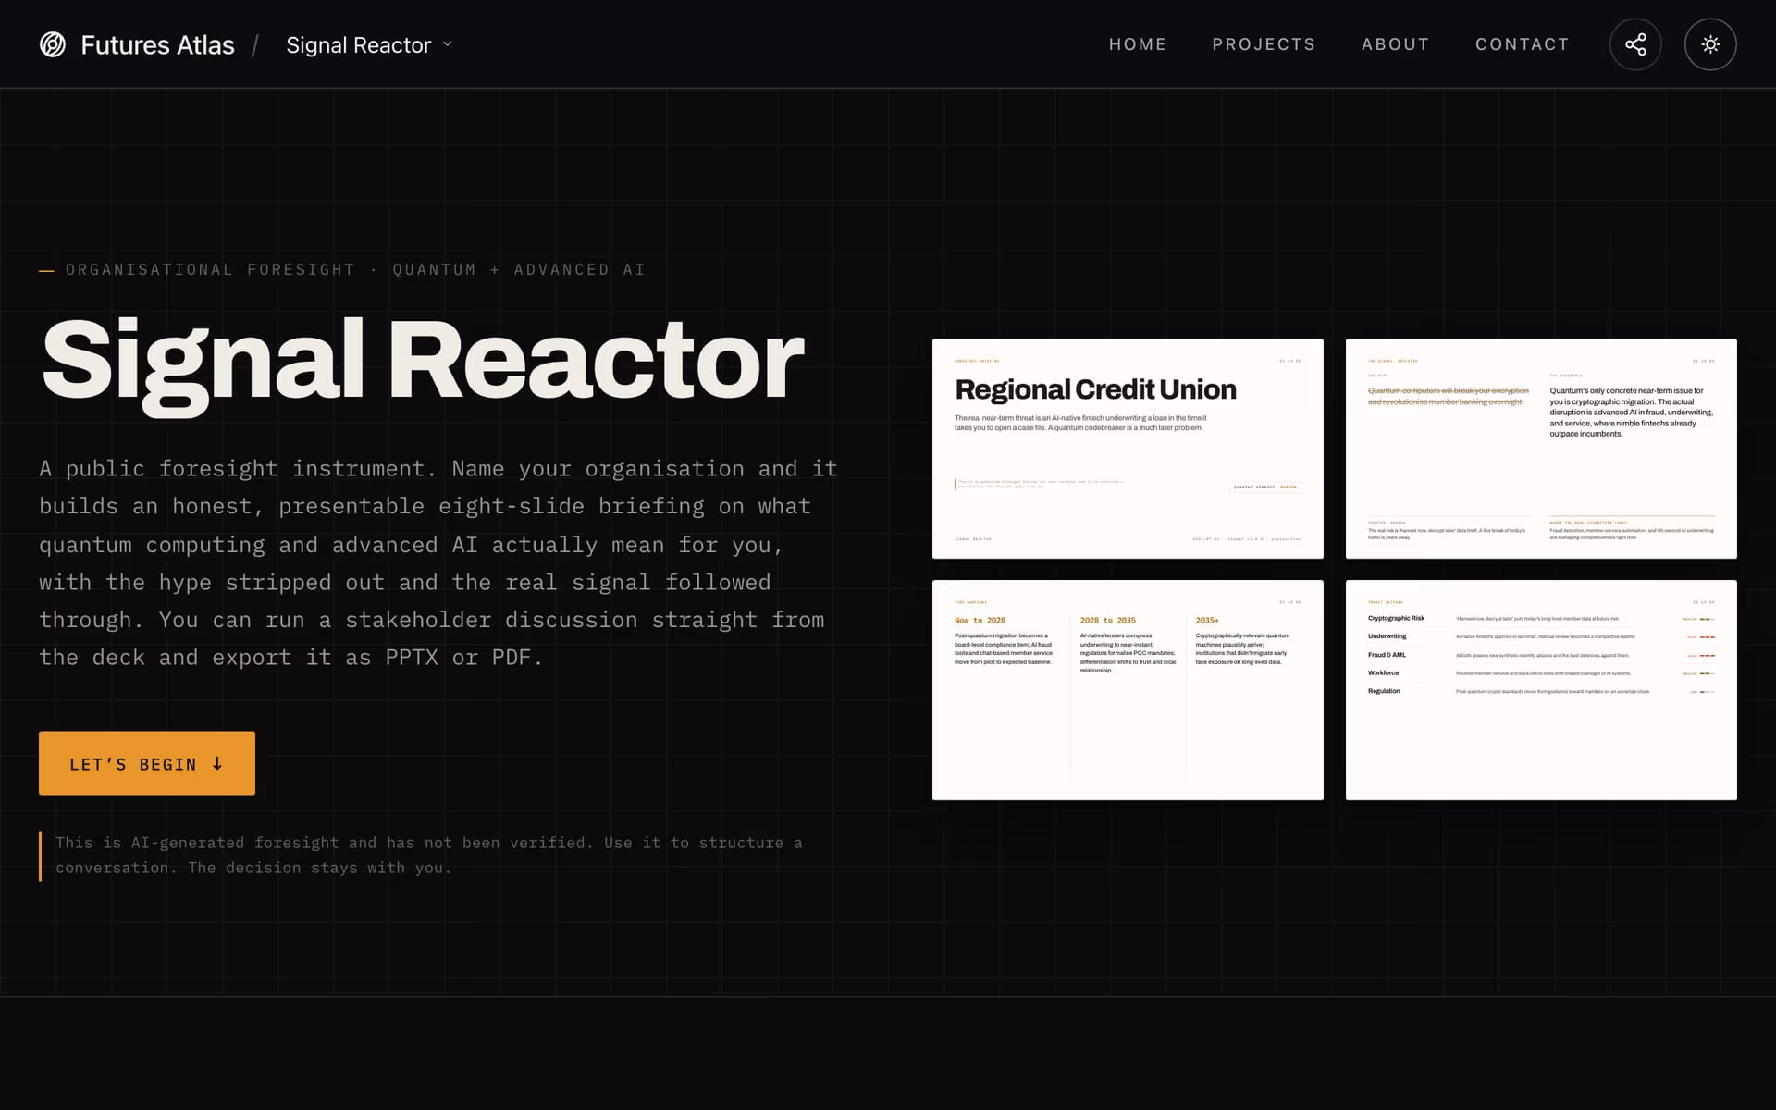Open the Projects nav item

click(1264, 44)
